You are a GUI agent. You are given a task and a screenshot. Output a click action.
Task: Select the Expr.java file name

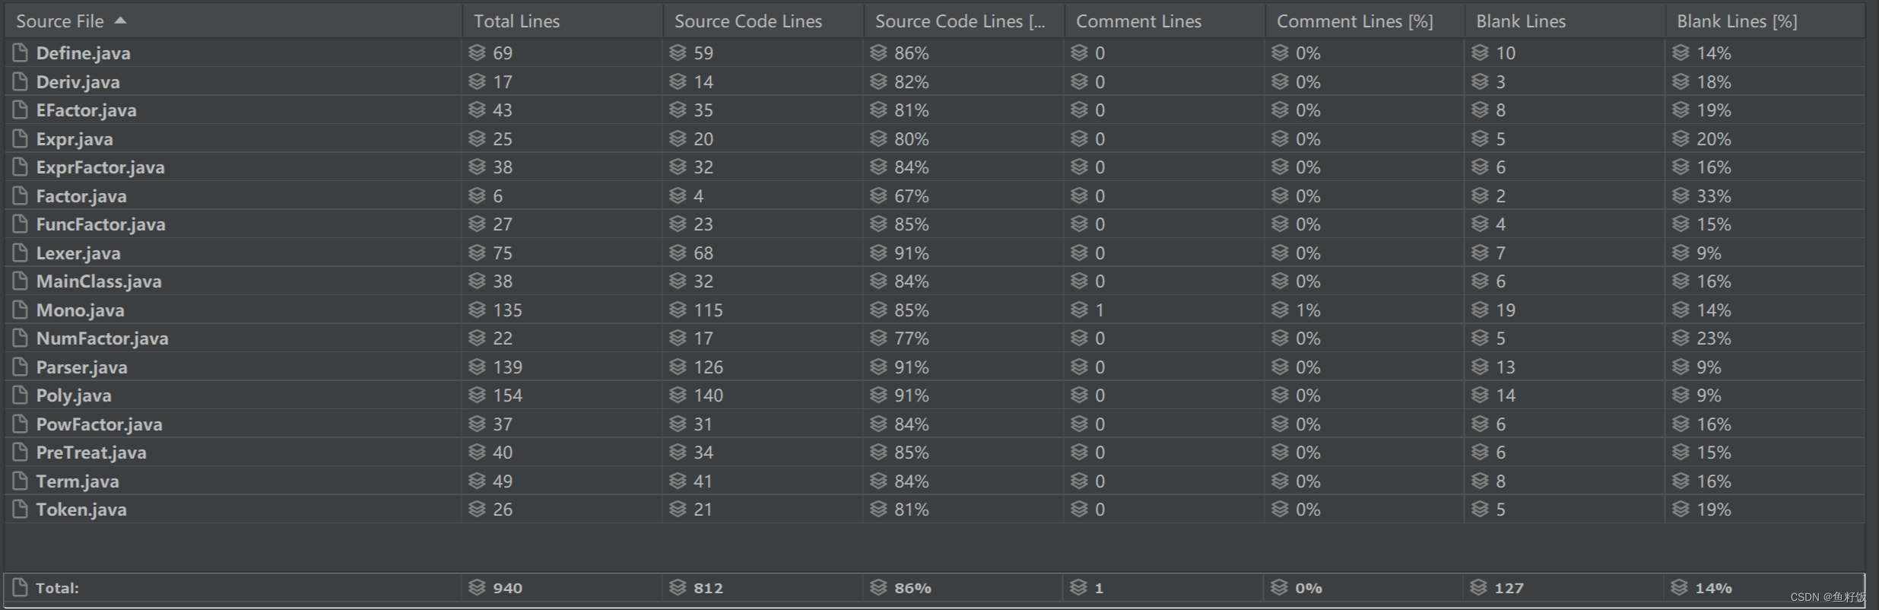(x=75, y=139)
